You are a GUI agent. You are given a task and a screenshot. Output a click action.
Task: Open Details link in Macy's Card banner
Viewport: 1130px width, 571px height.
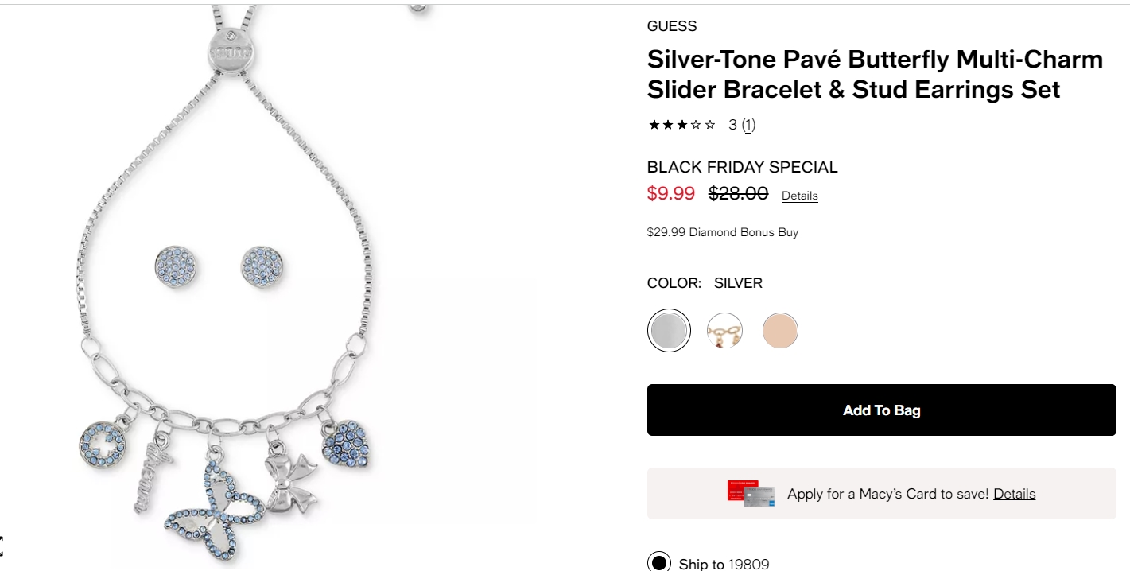(x=1014, y=494)
